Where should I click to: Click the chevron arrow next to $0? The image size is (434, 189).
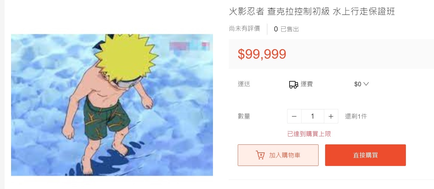pyautogui.click(x=366, y=84)
